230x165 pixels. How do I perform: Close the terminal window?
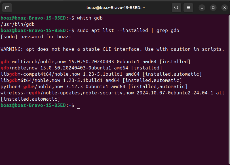point(224,8)
